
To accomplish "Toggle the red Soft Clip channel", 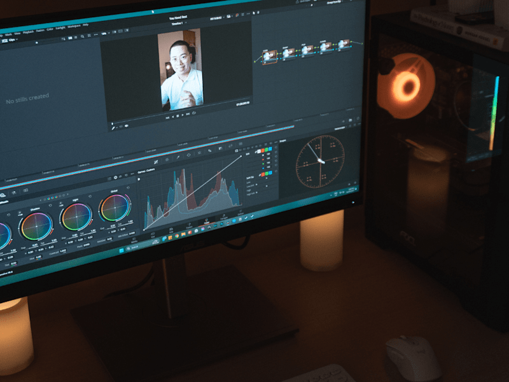I will click(x=263, y=174).
